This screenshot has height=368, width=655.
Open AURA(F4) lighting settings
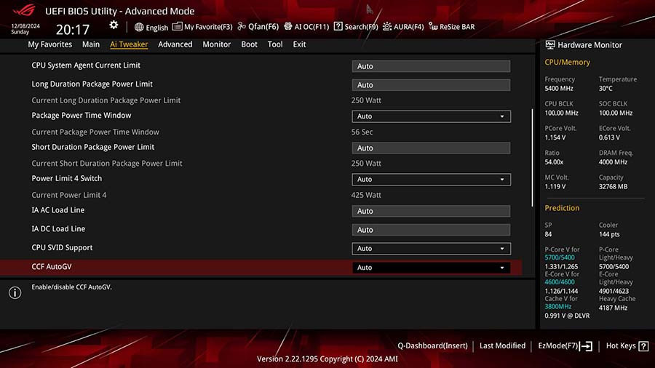408,27
